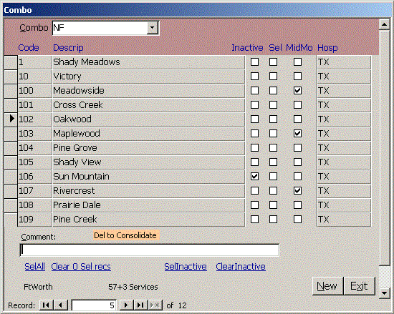Uncheck MidMo checkbox for Meadowside
Screen dimensions: 394x314
[297, 91]
